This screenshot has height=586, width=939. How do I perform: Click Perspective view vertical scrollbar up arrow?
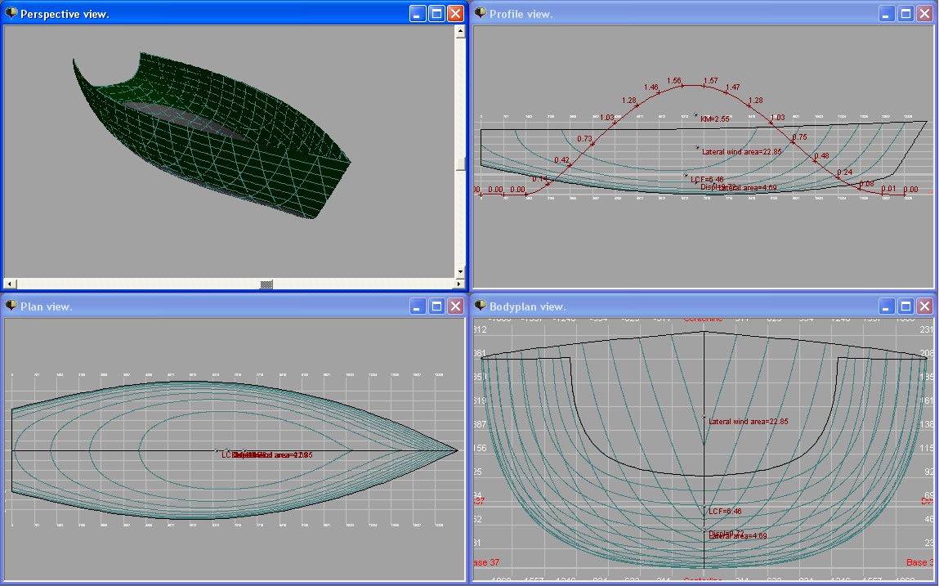pyautogui.click(x=460, y=32)
